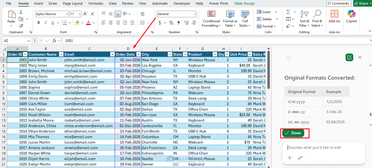Apply Comma Style icon
Screen dimensions: 372x168
coord(178,23)
